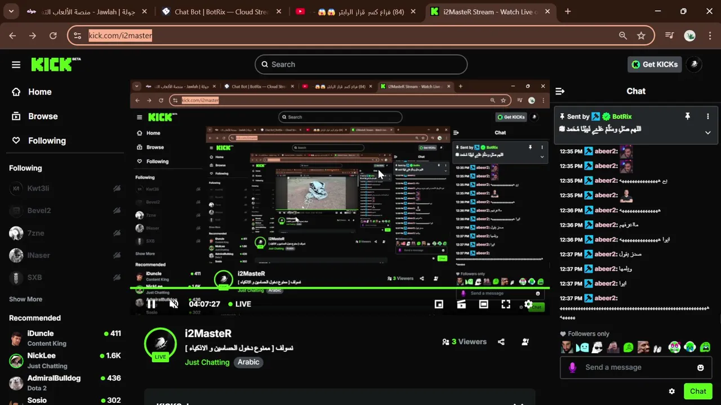The image size is (721, 405).
Task: Open the Just Chatting category link
Action: click(x=207, y=362)
